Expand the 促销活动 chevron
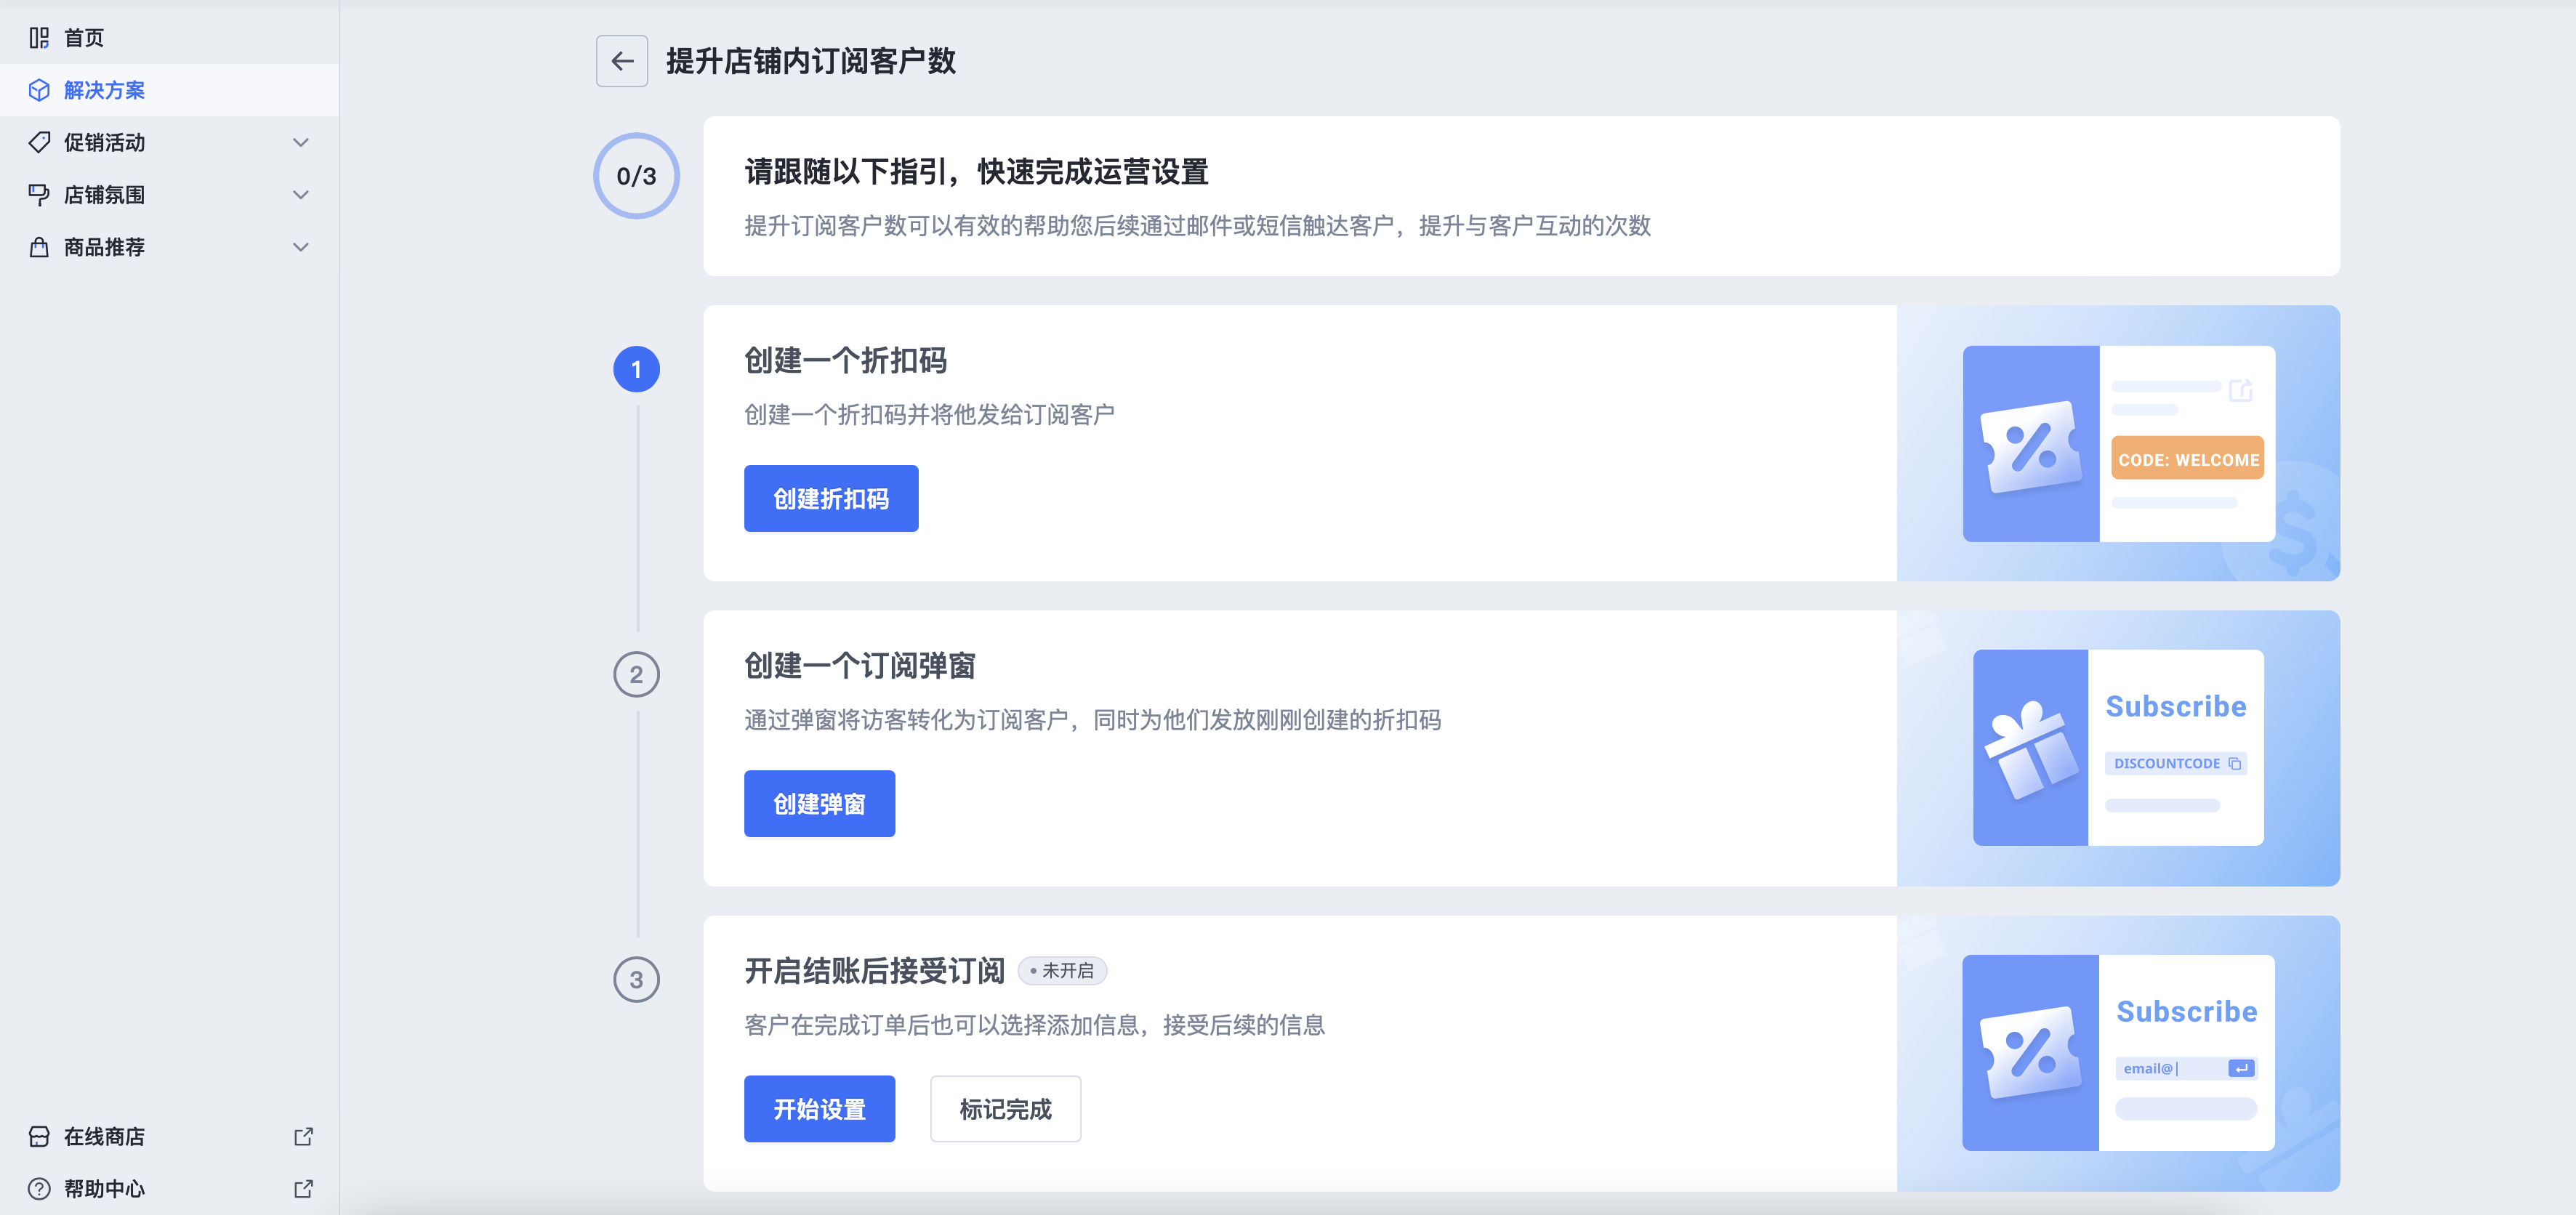 point(300,142)
